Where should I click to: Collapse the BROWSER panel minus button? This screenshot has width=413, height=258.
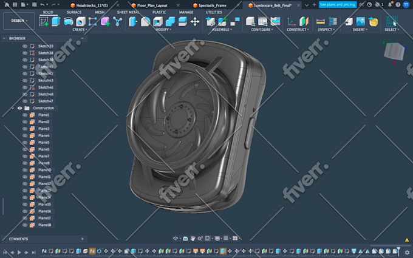(x=82, y=38)
